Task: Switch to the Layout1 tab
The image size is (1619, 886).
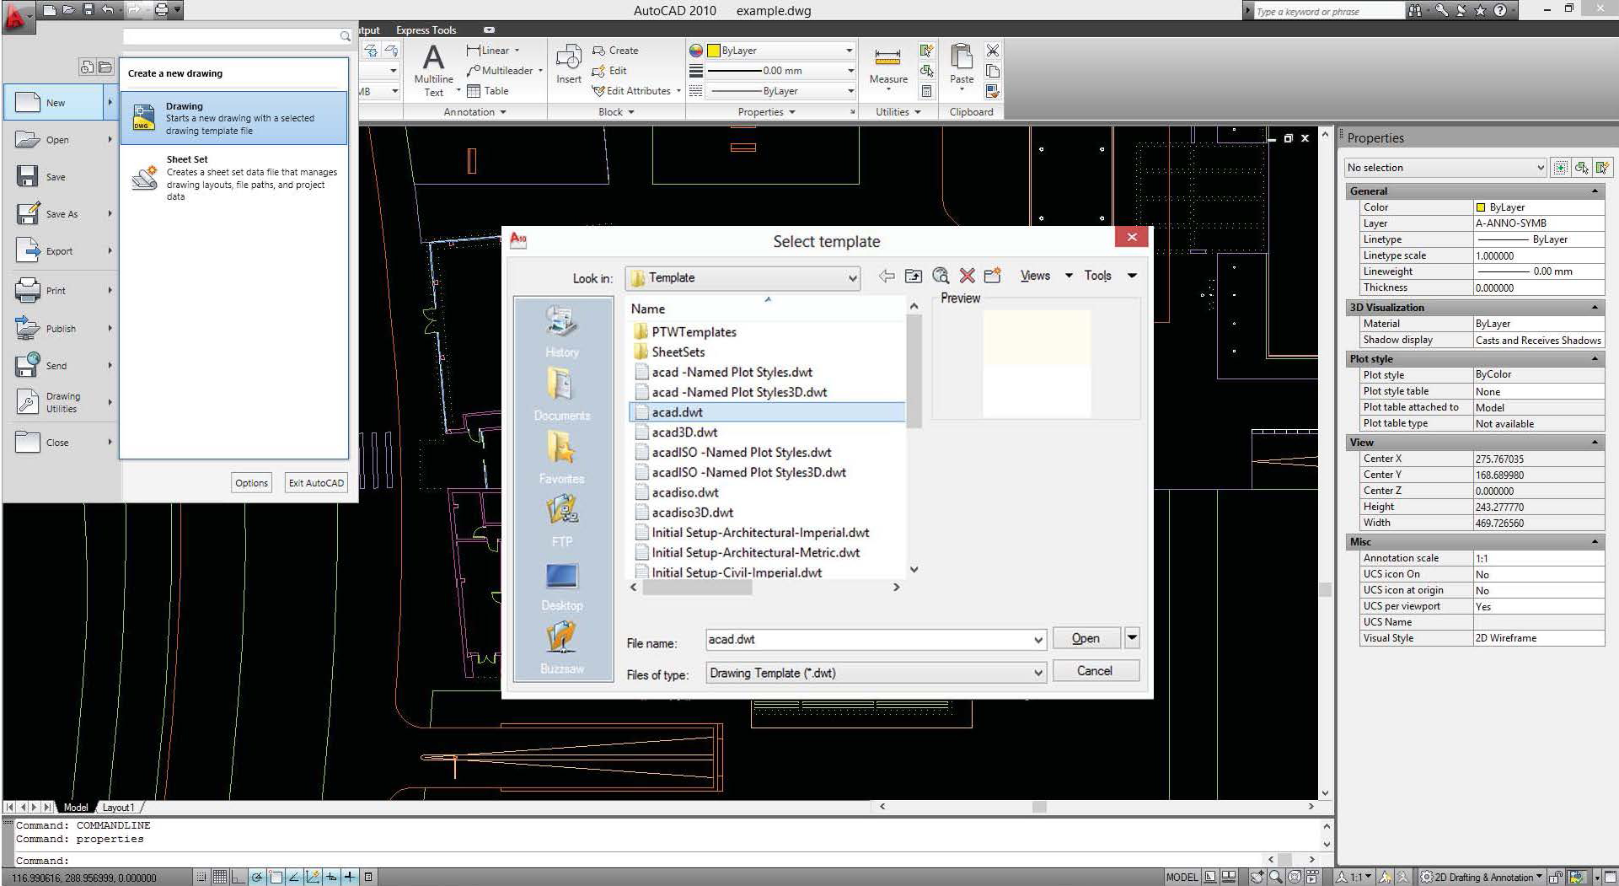Action: pyautogui.click(x=118, y=808)
